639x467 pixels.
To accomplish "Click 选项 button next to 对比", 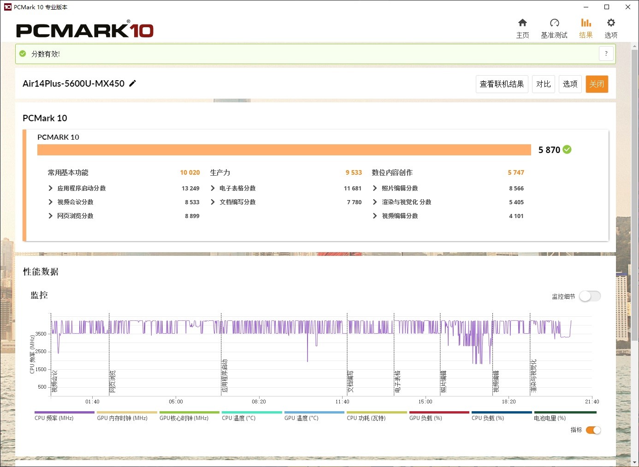I will coord(570,84).
